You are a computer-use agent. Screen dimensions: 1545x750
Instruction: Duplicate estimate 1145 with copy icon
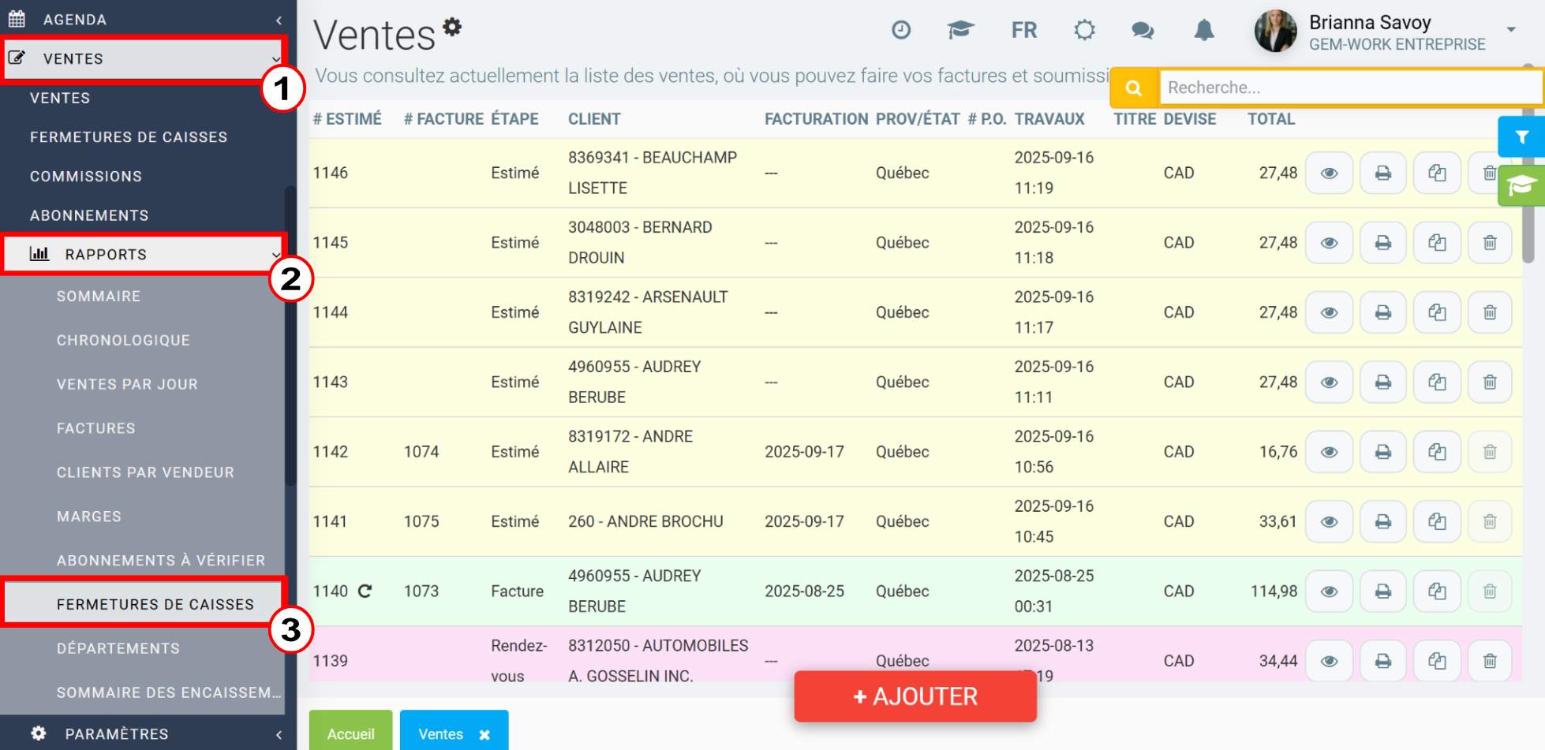tap(1437, 243)
